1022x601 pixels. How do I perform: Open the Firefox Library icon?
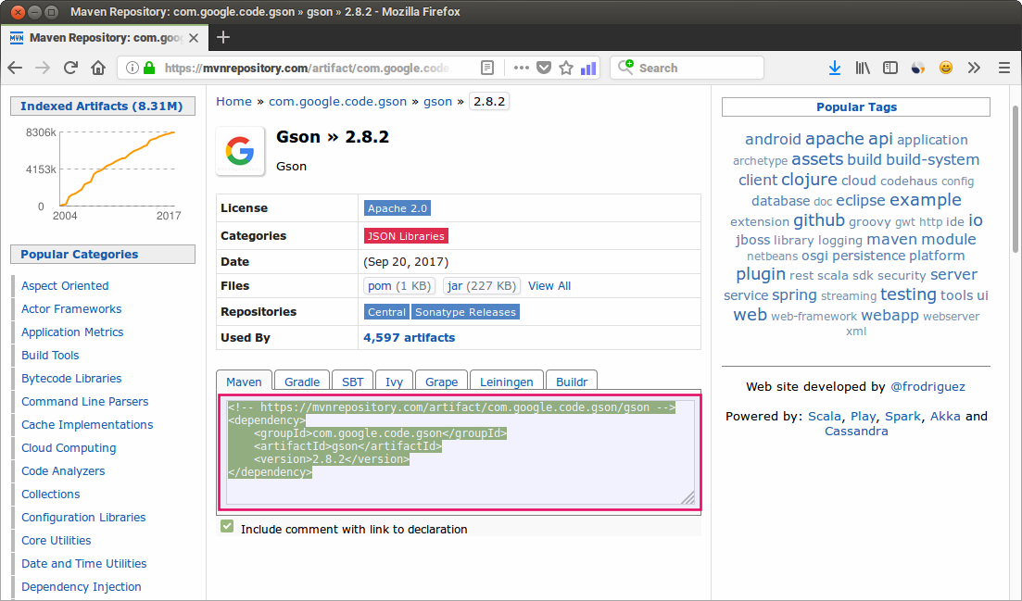[x=862, y=68]
